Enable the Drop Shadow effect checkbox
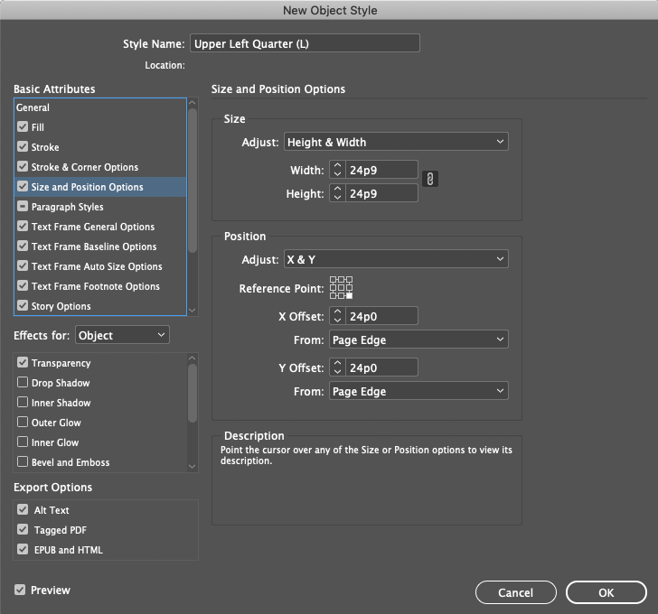Screen dimensions: 658x614 [x=23, y=382]
